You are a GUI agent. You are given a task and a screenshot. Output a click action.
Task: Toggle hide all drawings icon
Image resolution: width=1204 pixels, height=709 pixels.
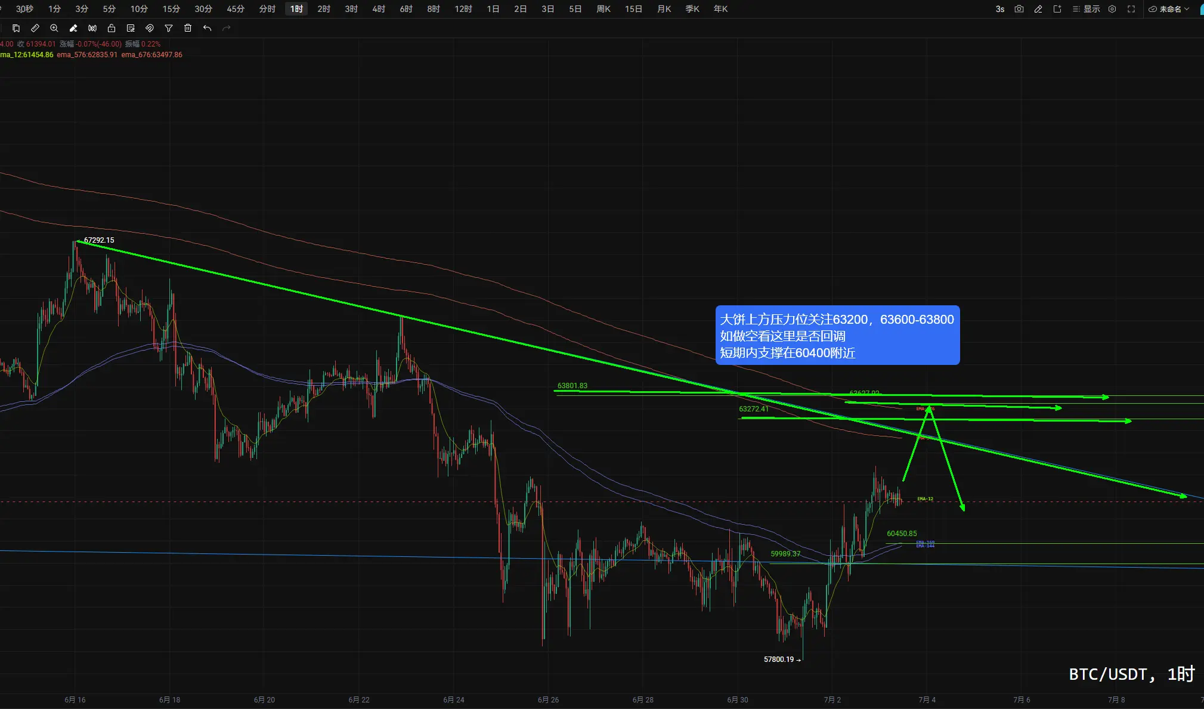[x=92, y=28]
